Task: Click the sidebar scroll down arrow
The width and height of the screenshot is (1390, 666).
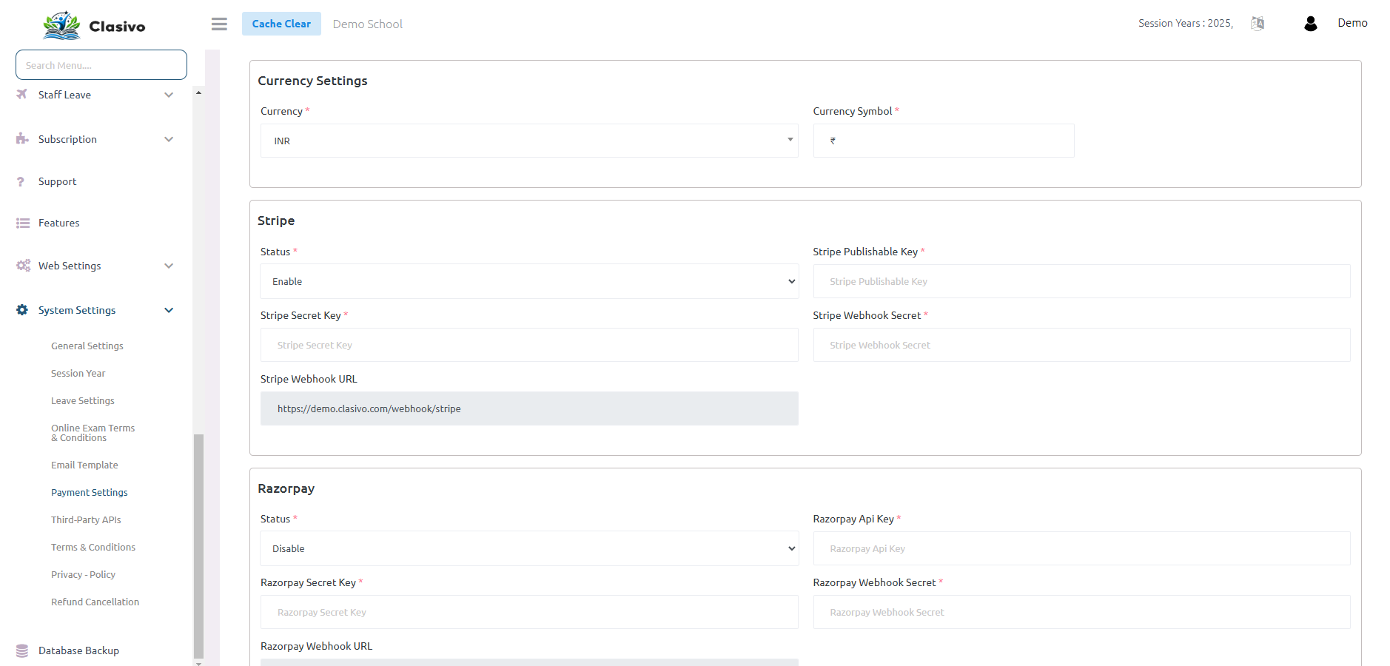Action: pyautogui.click(x=198, y=663)
